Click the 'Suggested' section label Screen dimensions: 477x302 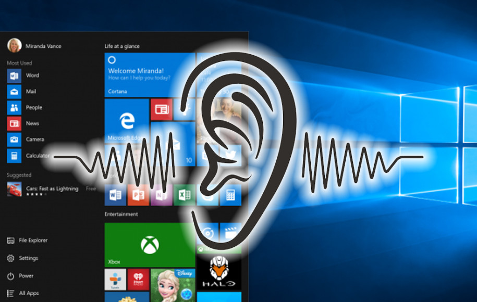click(19, 175)
